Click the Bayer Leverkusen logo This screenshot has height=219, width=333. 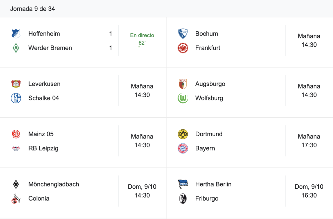click(16, 84)
